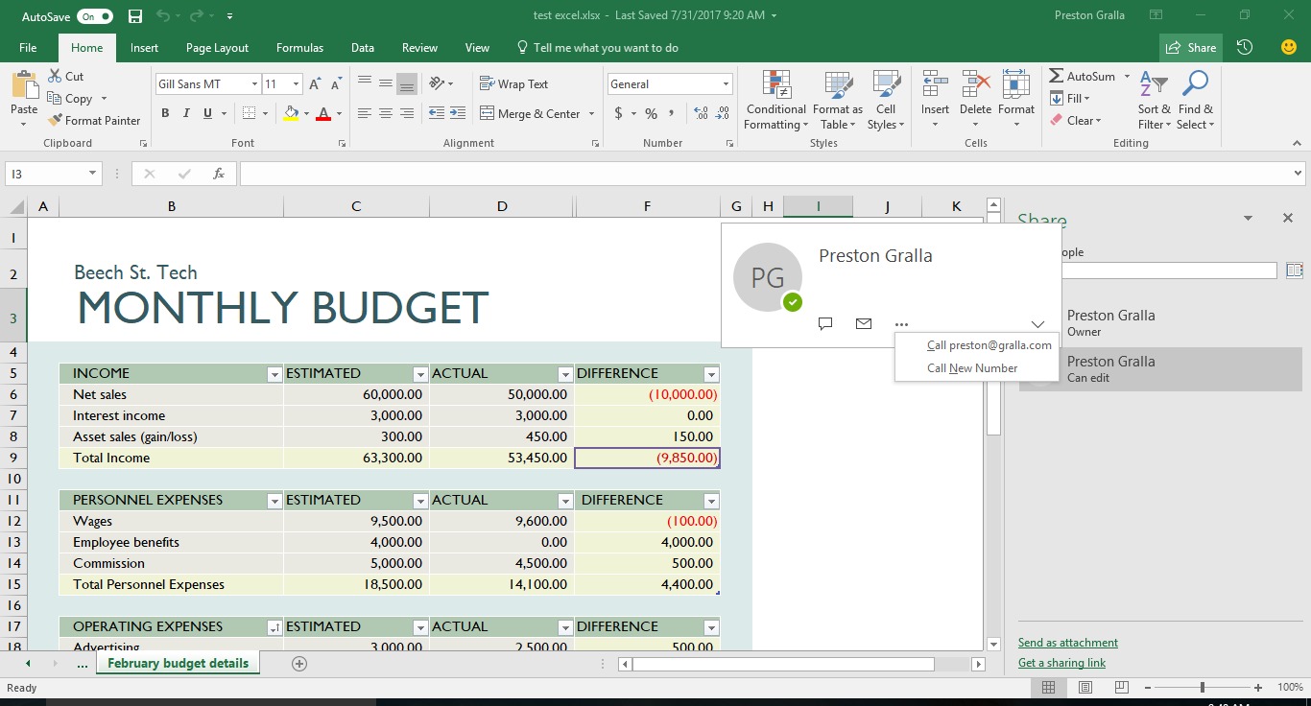Image resolution: width=1311 pixels, height=706 pixels.
Task: Open Cell Styles gallery
Action: click(x=885, y=84)
